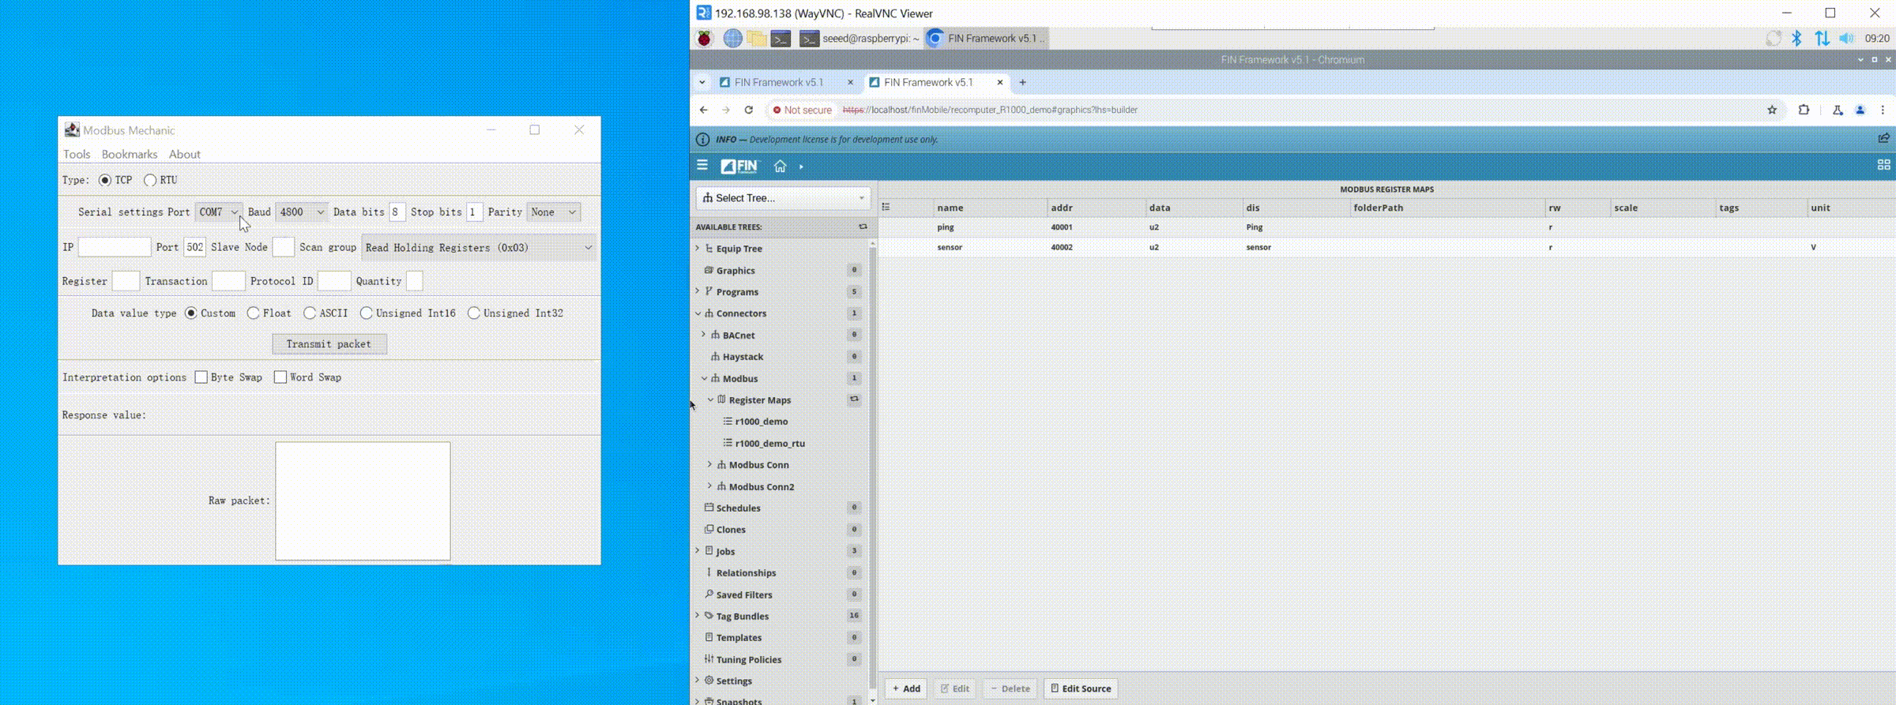
Task: Select the RTU type radio button
Action: pyautogui.click(x=150, y=181)
